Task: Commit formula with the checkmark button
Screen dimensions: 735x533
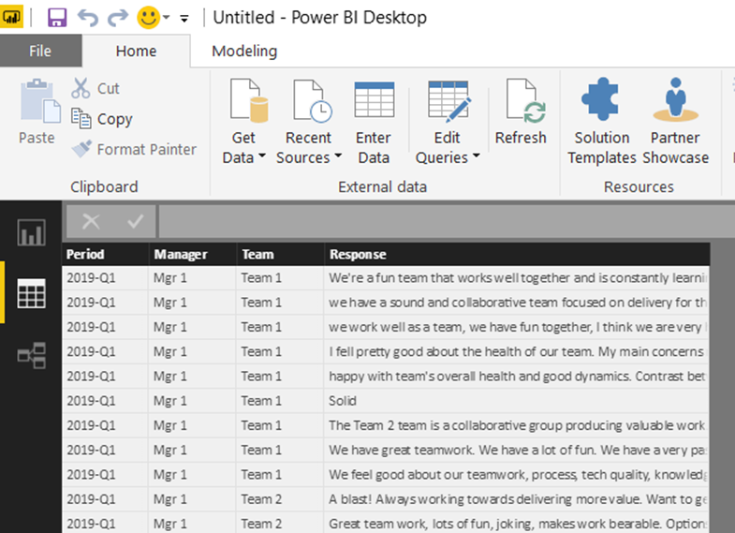Action: tap(136, 221)
